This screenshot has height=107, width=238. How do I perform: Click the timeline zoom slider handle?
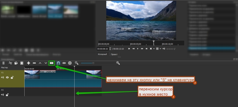[93, 63]
